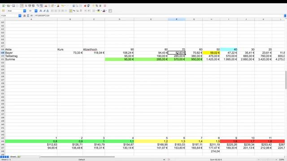Viewport: 287px width, 161px height.
Task: Apply underline formatting
Action: [48, 11]
